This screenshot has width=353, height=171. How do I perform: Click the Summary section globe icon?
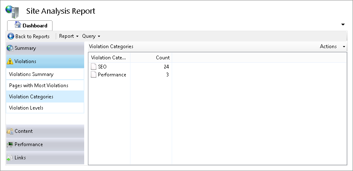click(x=10, y=48)
